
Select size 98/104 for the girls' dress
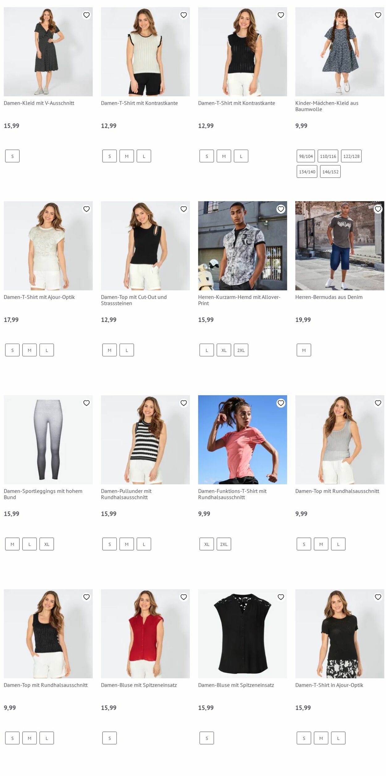(x=306, y=156)
